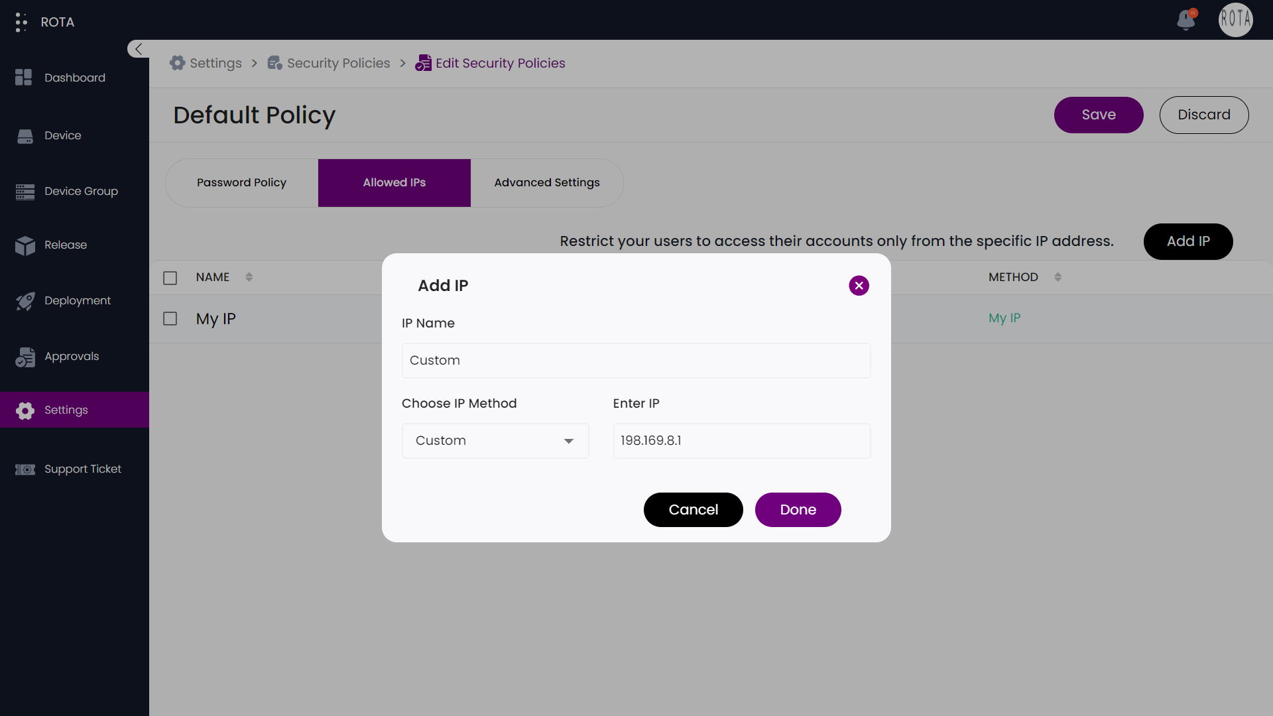
Task: Open the Support Ticket icon
Action: coord(25,469)
